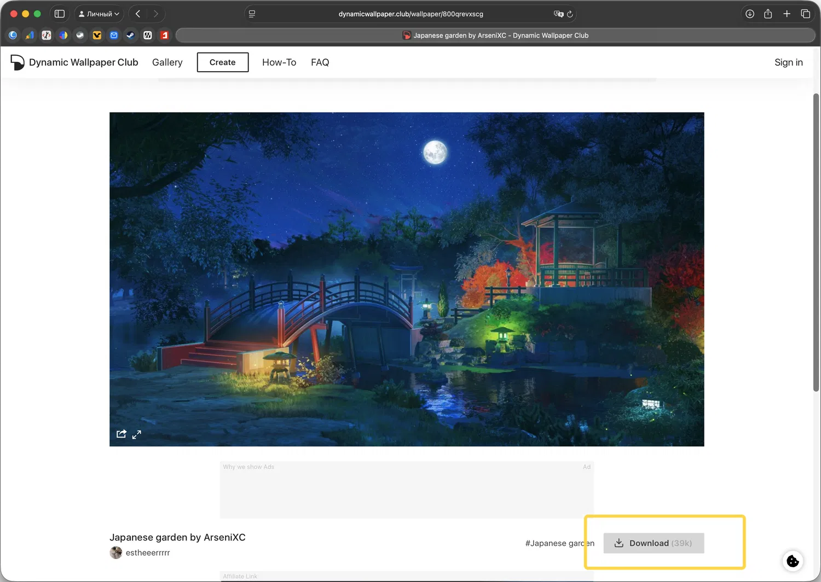
Task: Show the Safari downloads list
Action: click(x=750, y=14)
